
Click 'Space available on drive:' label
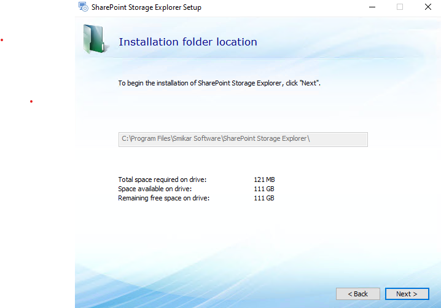(155, 189)
